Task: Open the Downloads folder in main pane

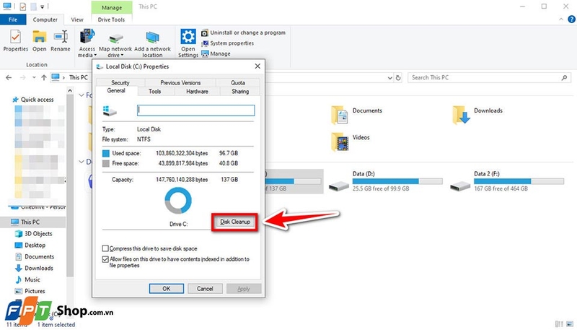Action: pos(477,115)
